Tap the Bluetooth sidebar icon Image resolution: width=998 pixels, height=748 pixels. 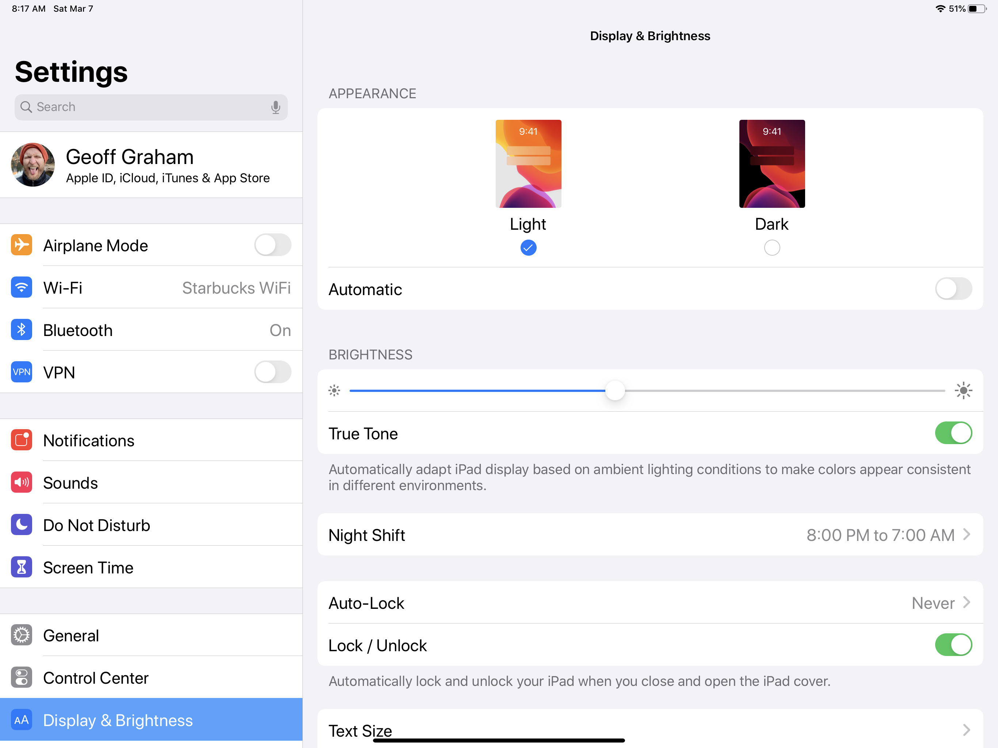(x=21, y=330)
